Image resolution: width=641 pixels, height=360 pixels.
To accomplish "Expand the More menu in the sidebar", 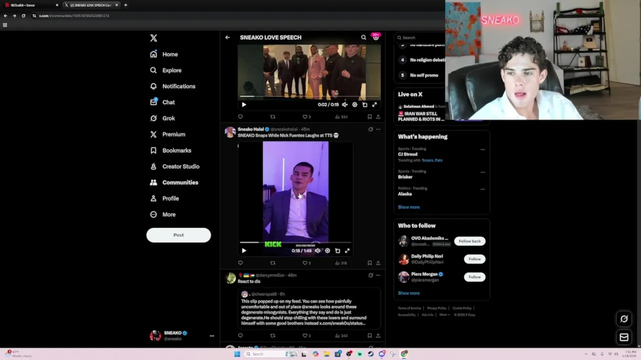I will pos(163,214).
